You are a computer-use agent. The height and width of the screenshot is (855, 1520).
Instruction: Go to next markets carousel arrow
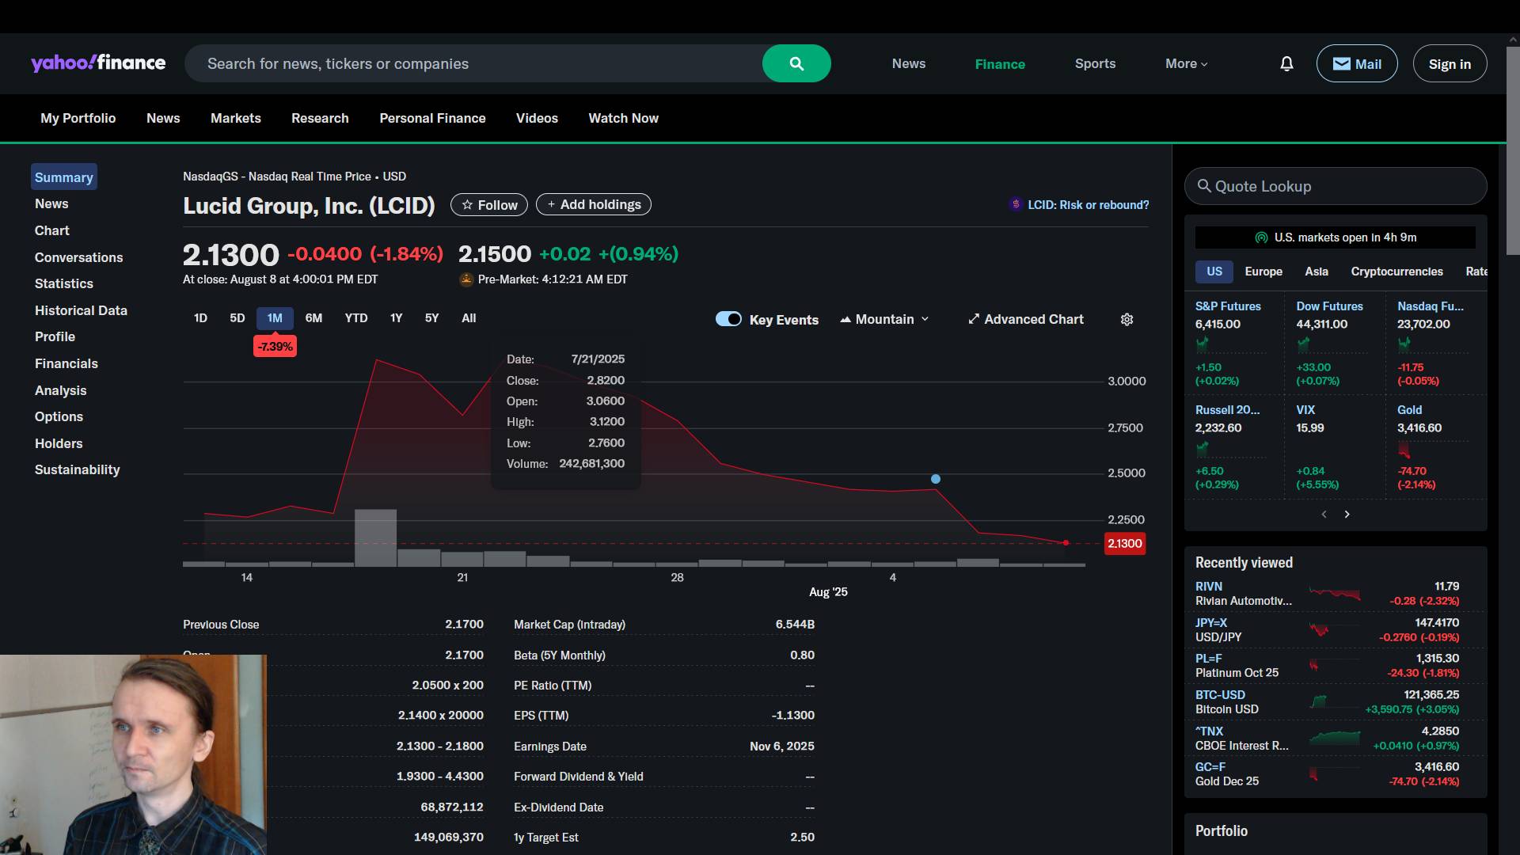[x=1347, y=515]
